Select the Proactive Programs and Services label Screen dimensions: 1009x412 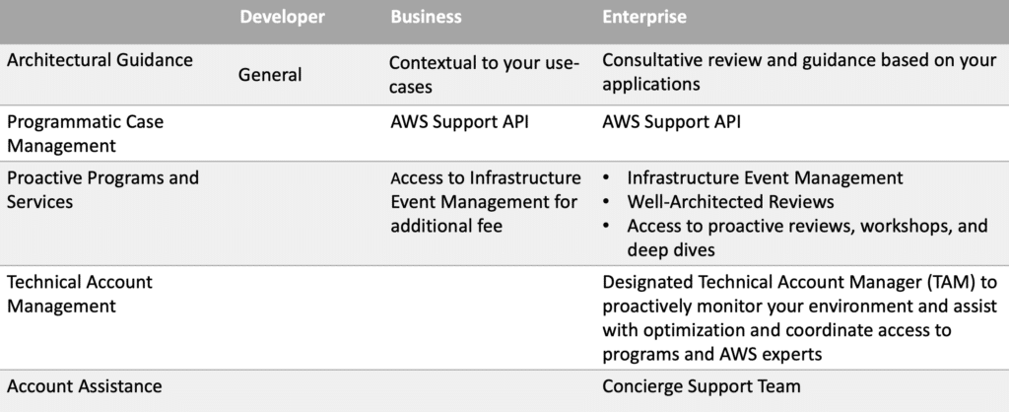click(x=102, y=189)
